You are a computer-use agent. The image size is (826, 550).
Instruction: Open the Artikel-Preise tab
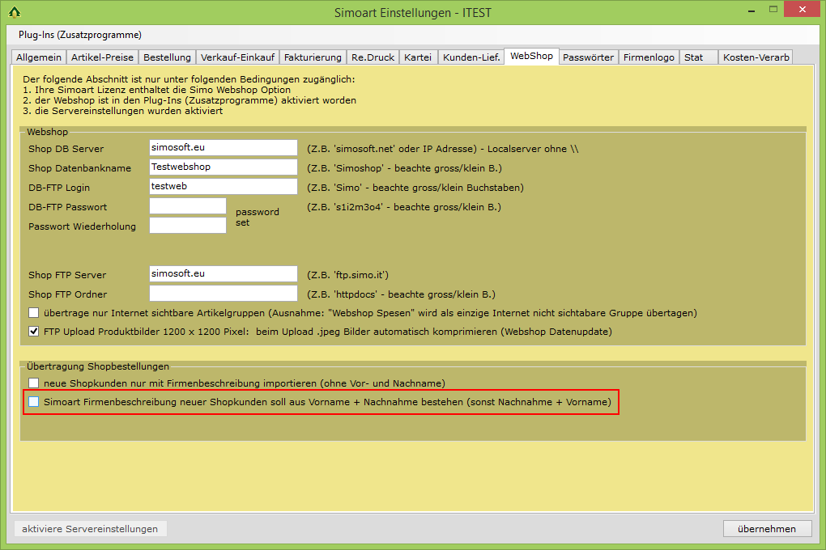tap(103, 57)
